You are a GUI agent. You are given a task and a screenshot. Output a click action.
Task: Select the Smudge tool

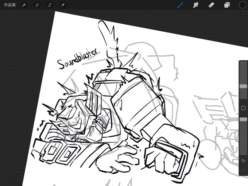[196, 5]
